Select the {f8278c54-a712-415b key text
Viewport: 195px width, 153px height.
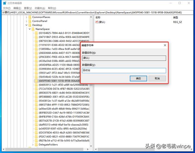(x=64, y=141)
